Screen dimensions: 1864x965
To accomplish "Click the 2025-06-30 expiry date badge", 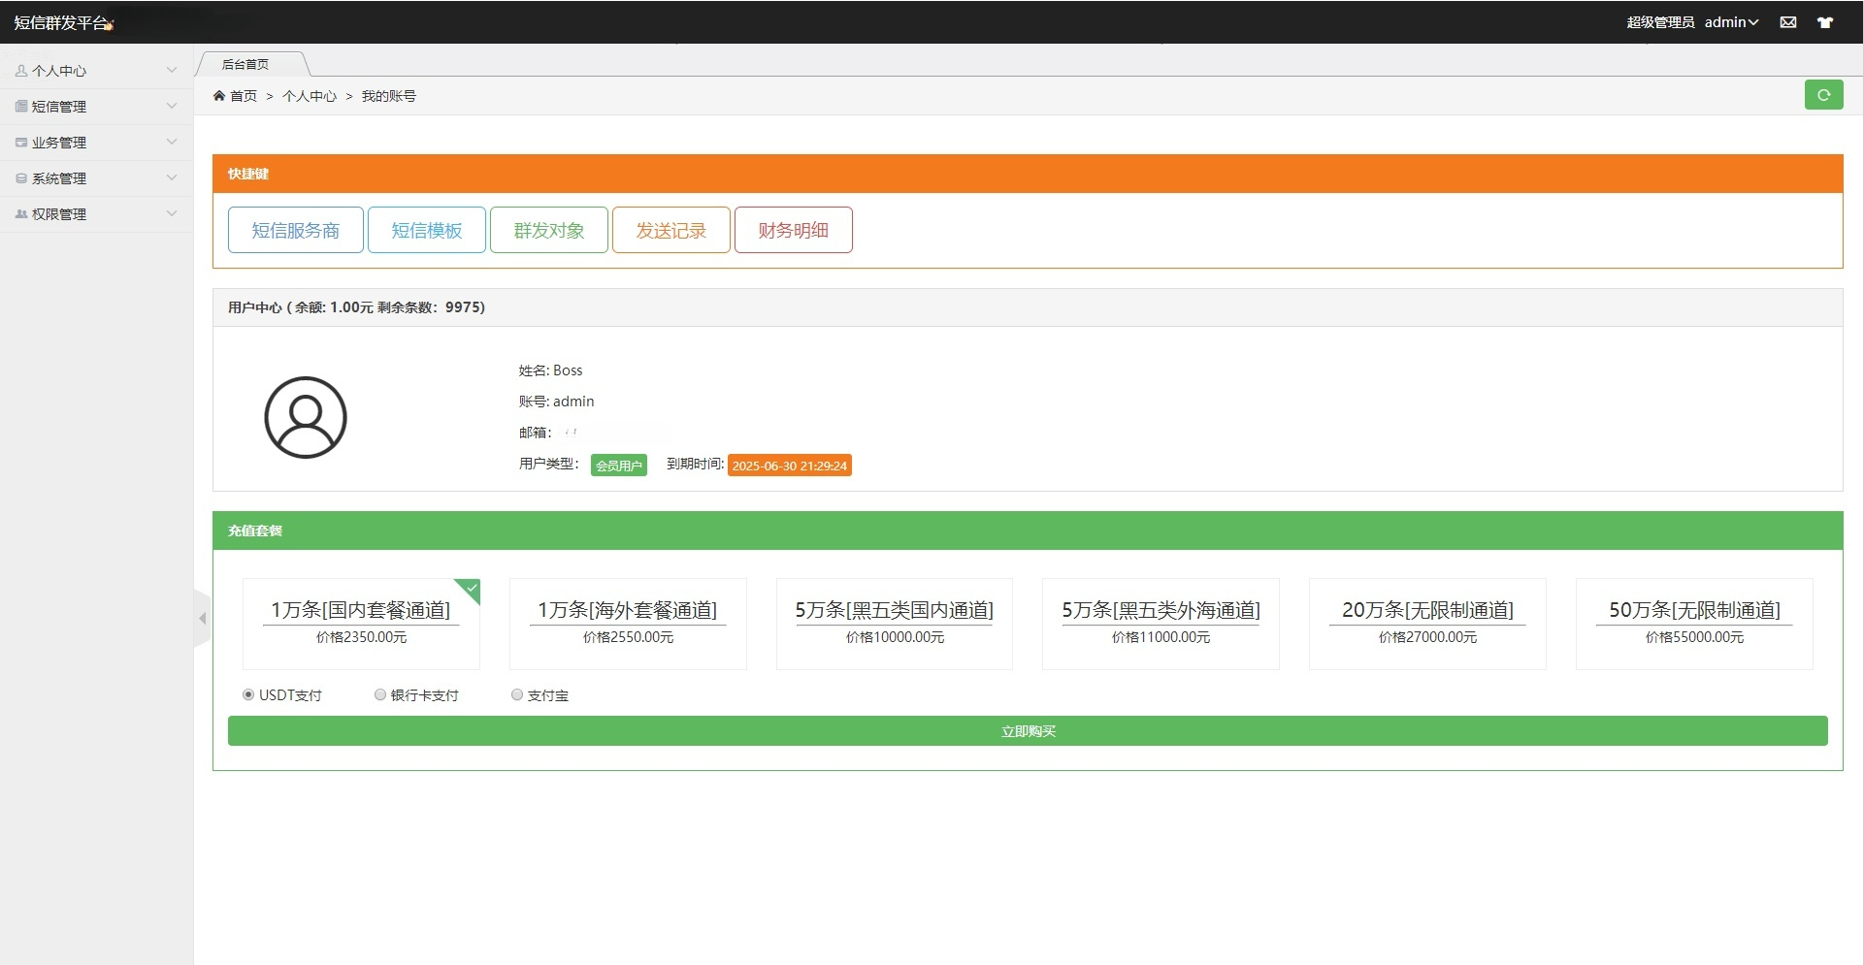I will [789, 465].
